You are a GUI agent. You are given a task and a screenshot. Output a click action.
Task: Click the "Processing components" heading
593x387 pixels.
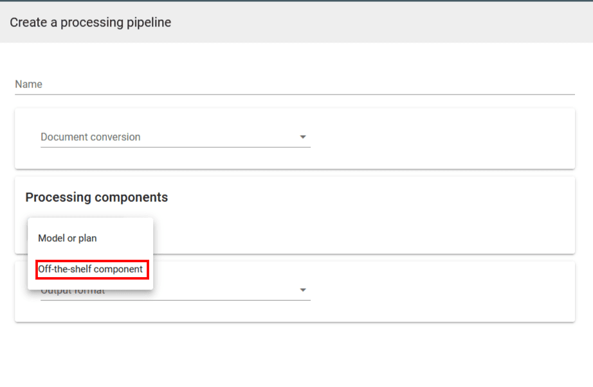coord(96,197)
